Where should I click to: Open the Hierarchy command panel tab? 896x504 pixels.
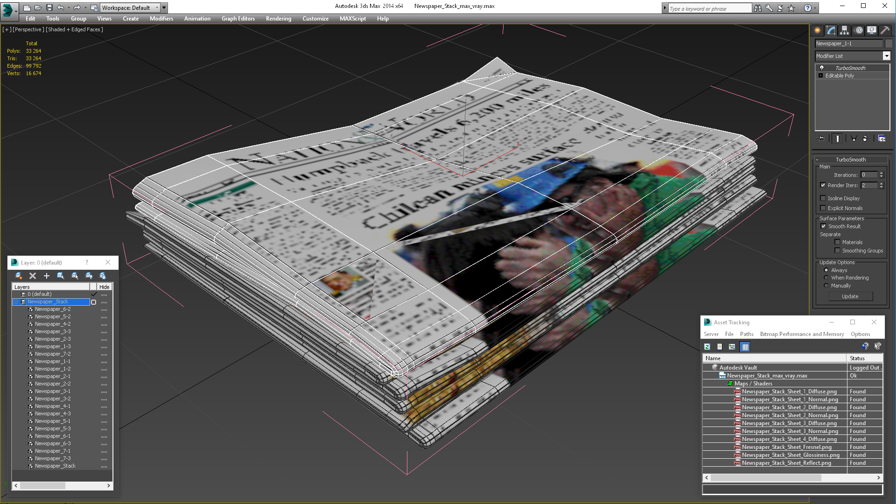click(845, 30)
